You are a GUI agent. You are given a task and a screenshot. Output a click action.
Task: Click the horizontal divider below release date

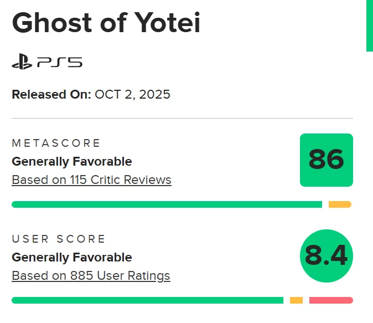[182, 118]
